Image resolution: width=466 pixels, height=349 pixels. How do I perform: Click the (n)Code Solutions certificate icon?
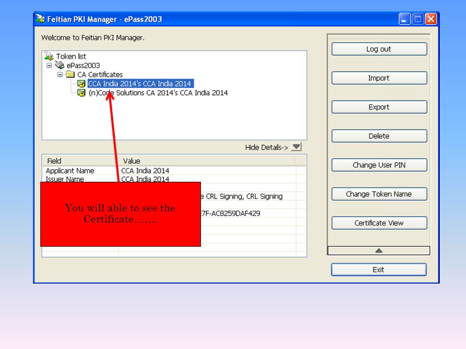(x=81, y=93)
